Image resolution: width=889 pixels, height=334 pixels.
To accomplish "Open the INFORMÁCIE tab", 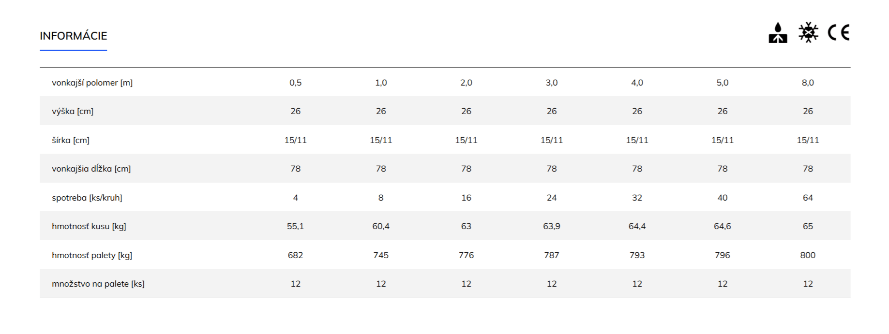I will point(74,36).
